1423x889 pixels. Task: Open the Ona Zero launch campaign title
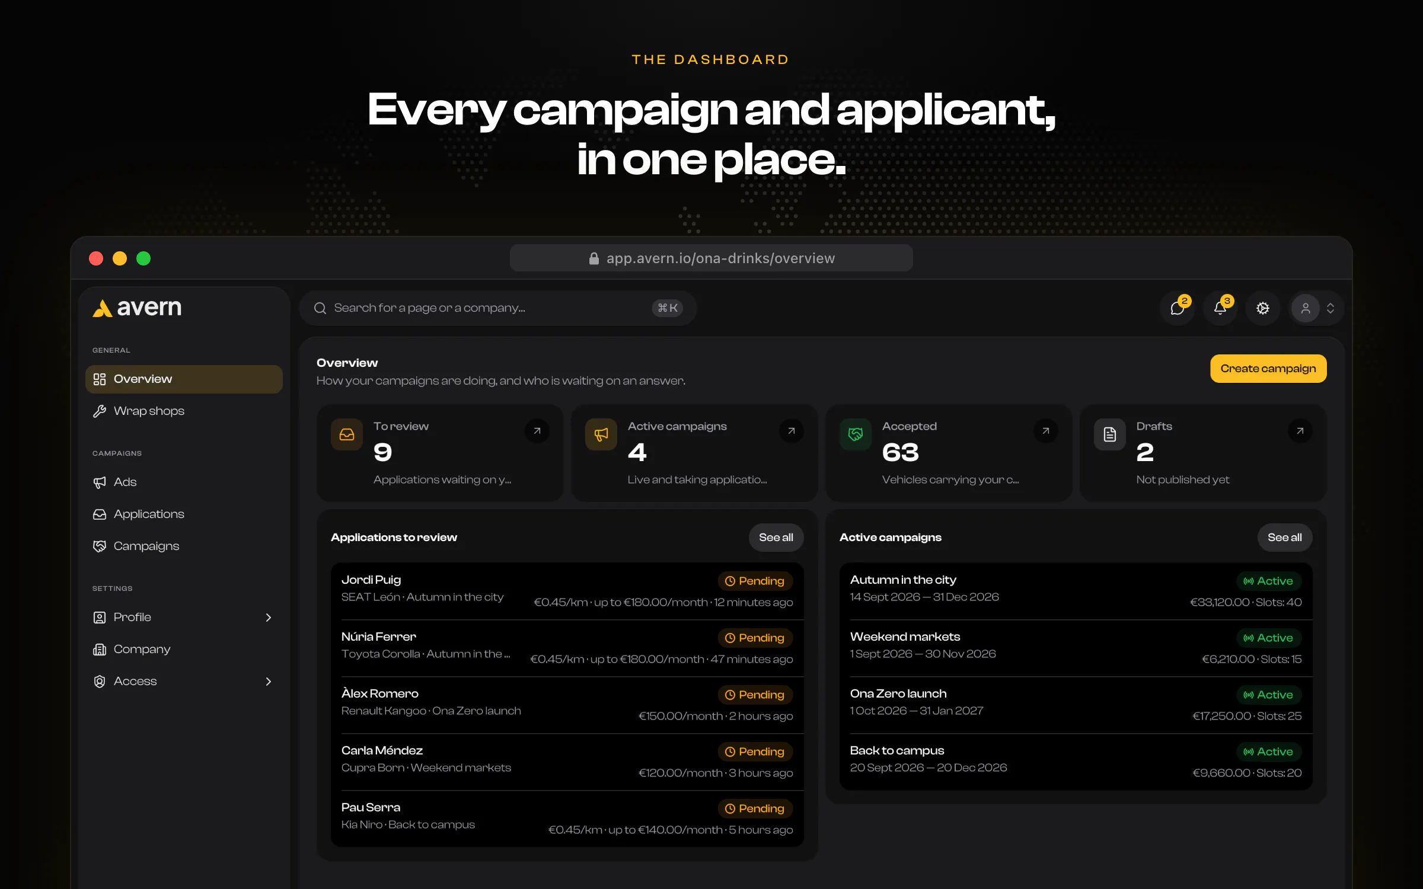pyautogui.click(x=898, y=694)
